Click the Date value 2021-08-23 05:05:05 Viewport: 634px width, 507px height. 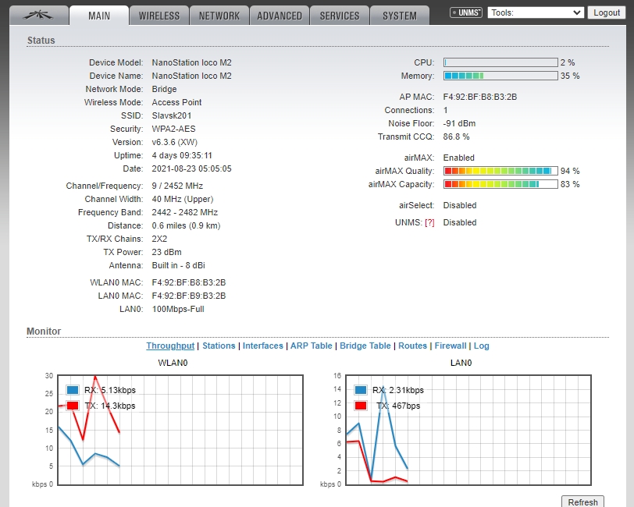(191, 168)
